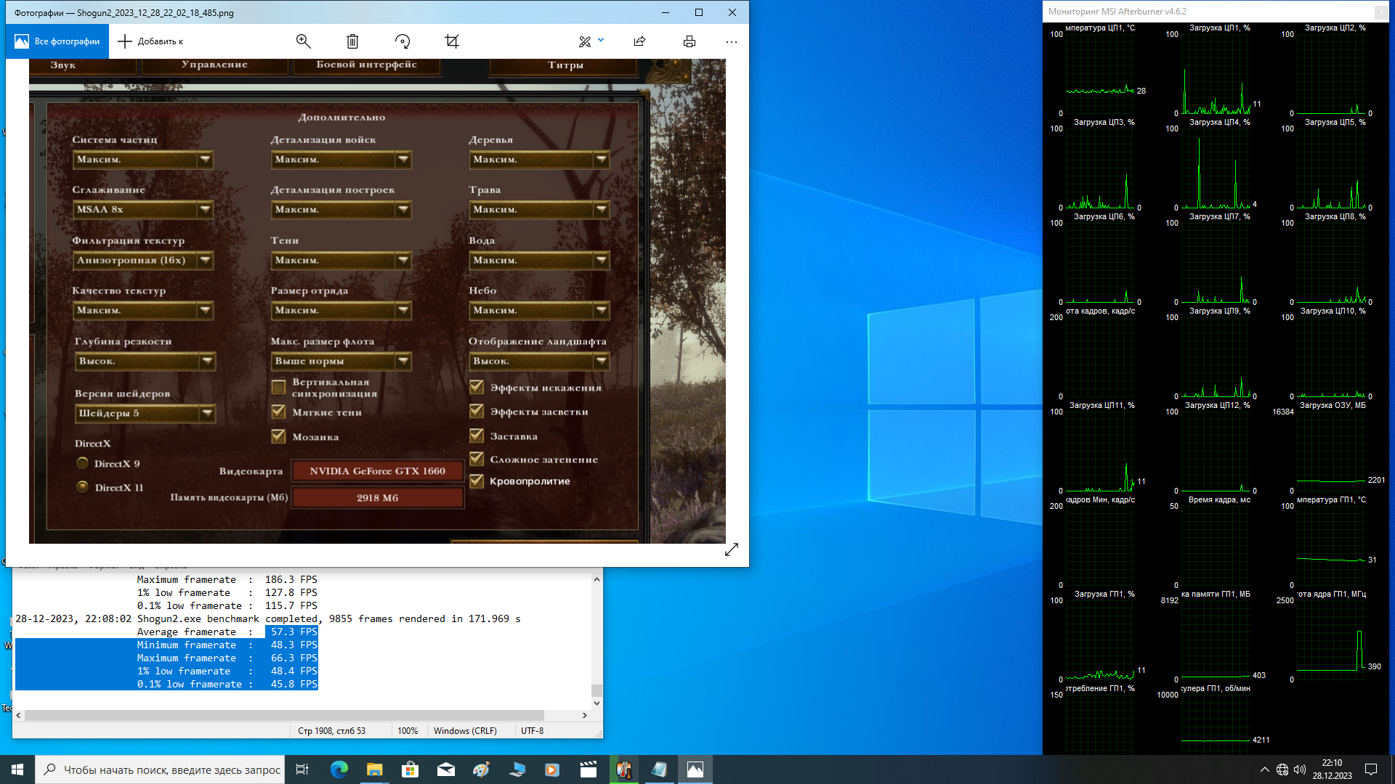Open Microsoft Edge from the taskbar
Viewport: 1395px width, 784px height.
coord(339,769)
